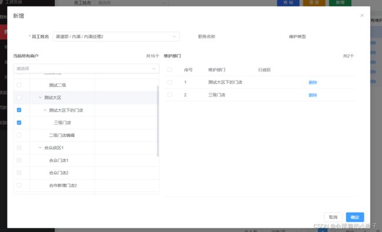Screen dimensions: 382x232
Task: Collapse the 测试大区 tree node
Action: point(40,97)
